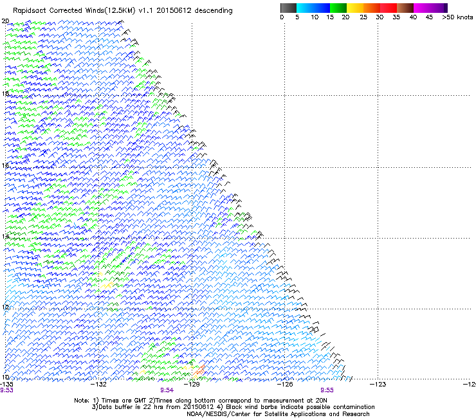The width and height of the screenshot is (476, 418).
Task: Click the longitude label '-132' on the bottom axis
Action: click(98, 385)
